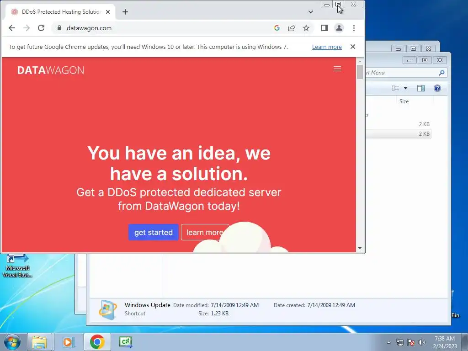This screenshot has width=468, height=351.
Task: Click the learn more page button
Action: point(205,232)
